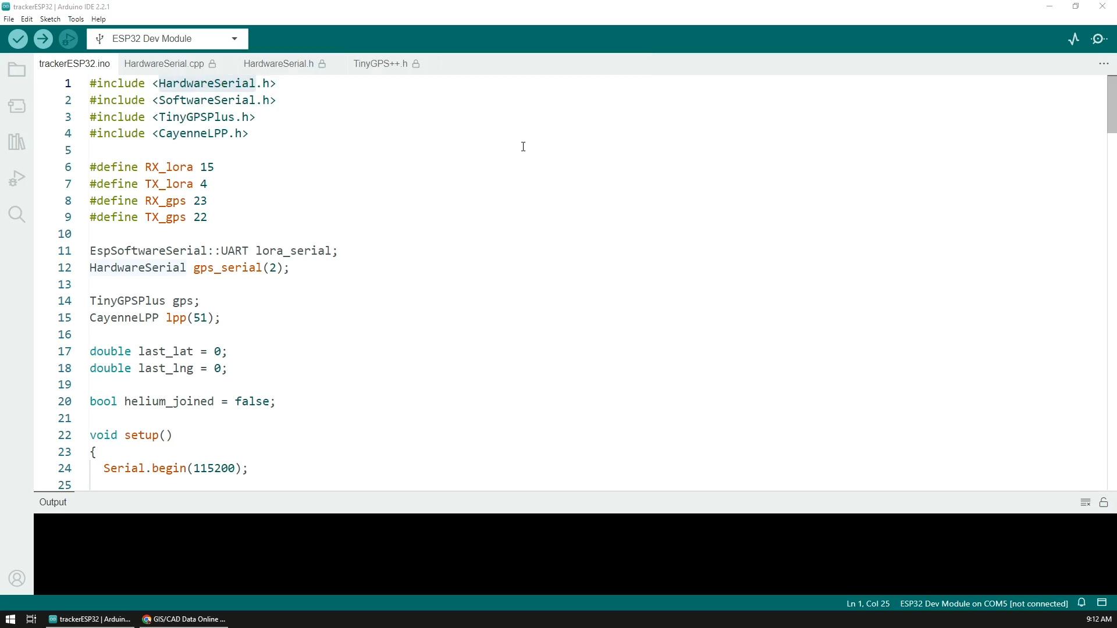Screen dimensions: 1117x628
Task: Open the Sketch menu
Action: pos(50,19)
